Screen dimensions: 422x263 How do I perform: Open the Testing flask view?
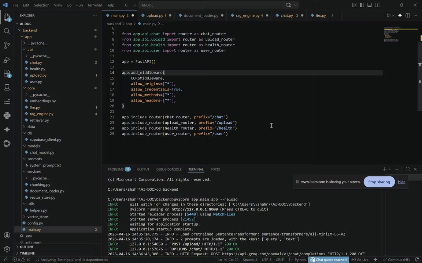[x=7, y=87]
